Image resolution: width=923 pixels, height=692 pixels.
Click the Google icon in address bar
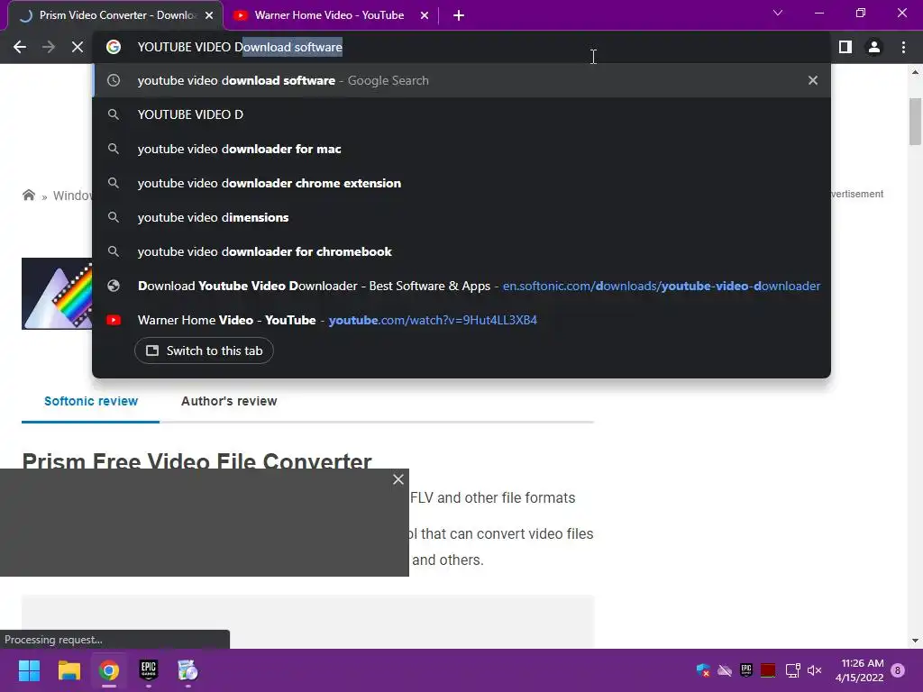click(x=114, y=47)
